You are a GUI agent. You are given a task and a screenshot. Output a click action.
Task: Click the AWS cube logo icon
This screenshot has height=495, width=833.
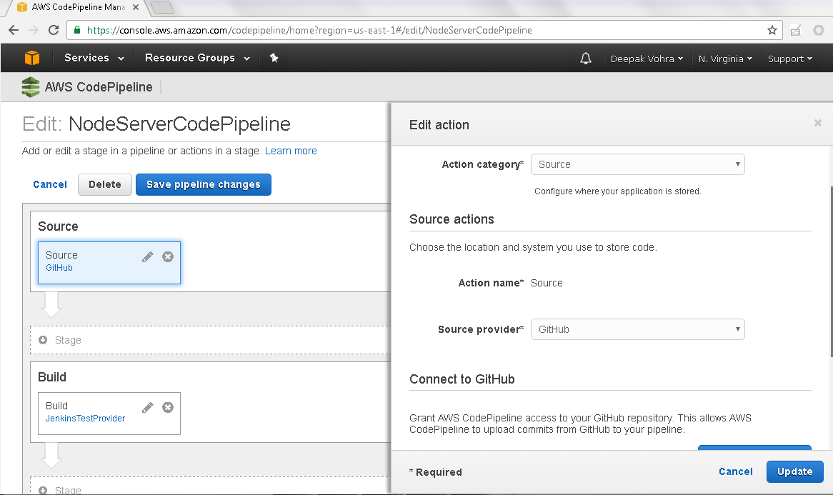coord(32,58)
